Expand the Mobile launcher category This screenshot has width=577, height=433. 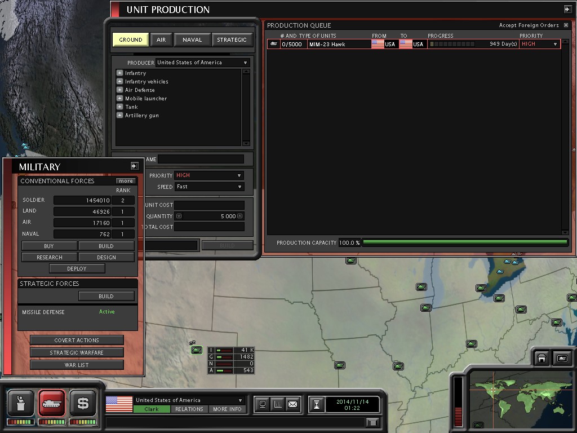tap(119, 98)
